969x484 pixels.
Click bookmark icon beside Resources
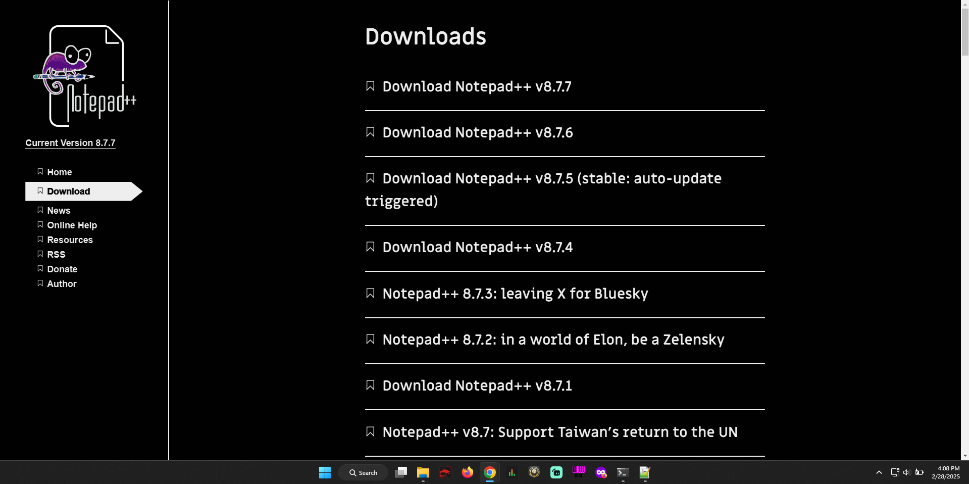[x=40, y=239]
